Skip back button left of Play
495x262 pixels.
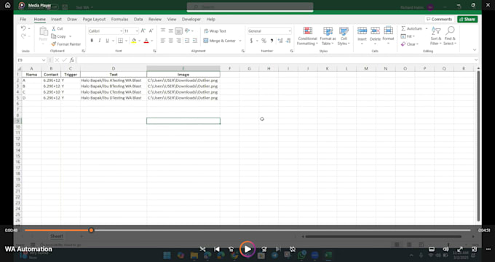[x=231, y=249]
